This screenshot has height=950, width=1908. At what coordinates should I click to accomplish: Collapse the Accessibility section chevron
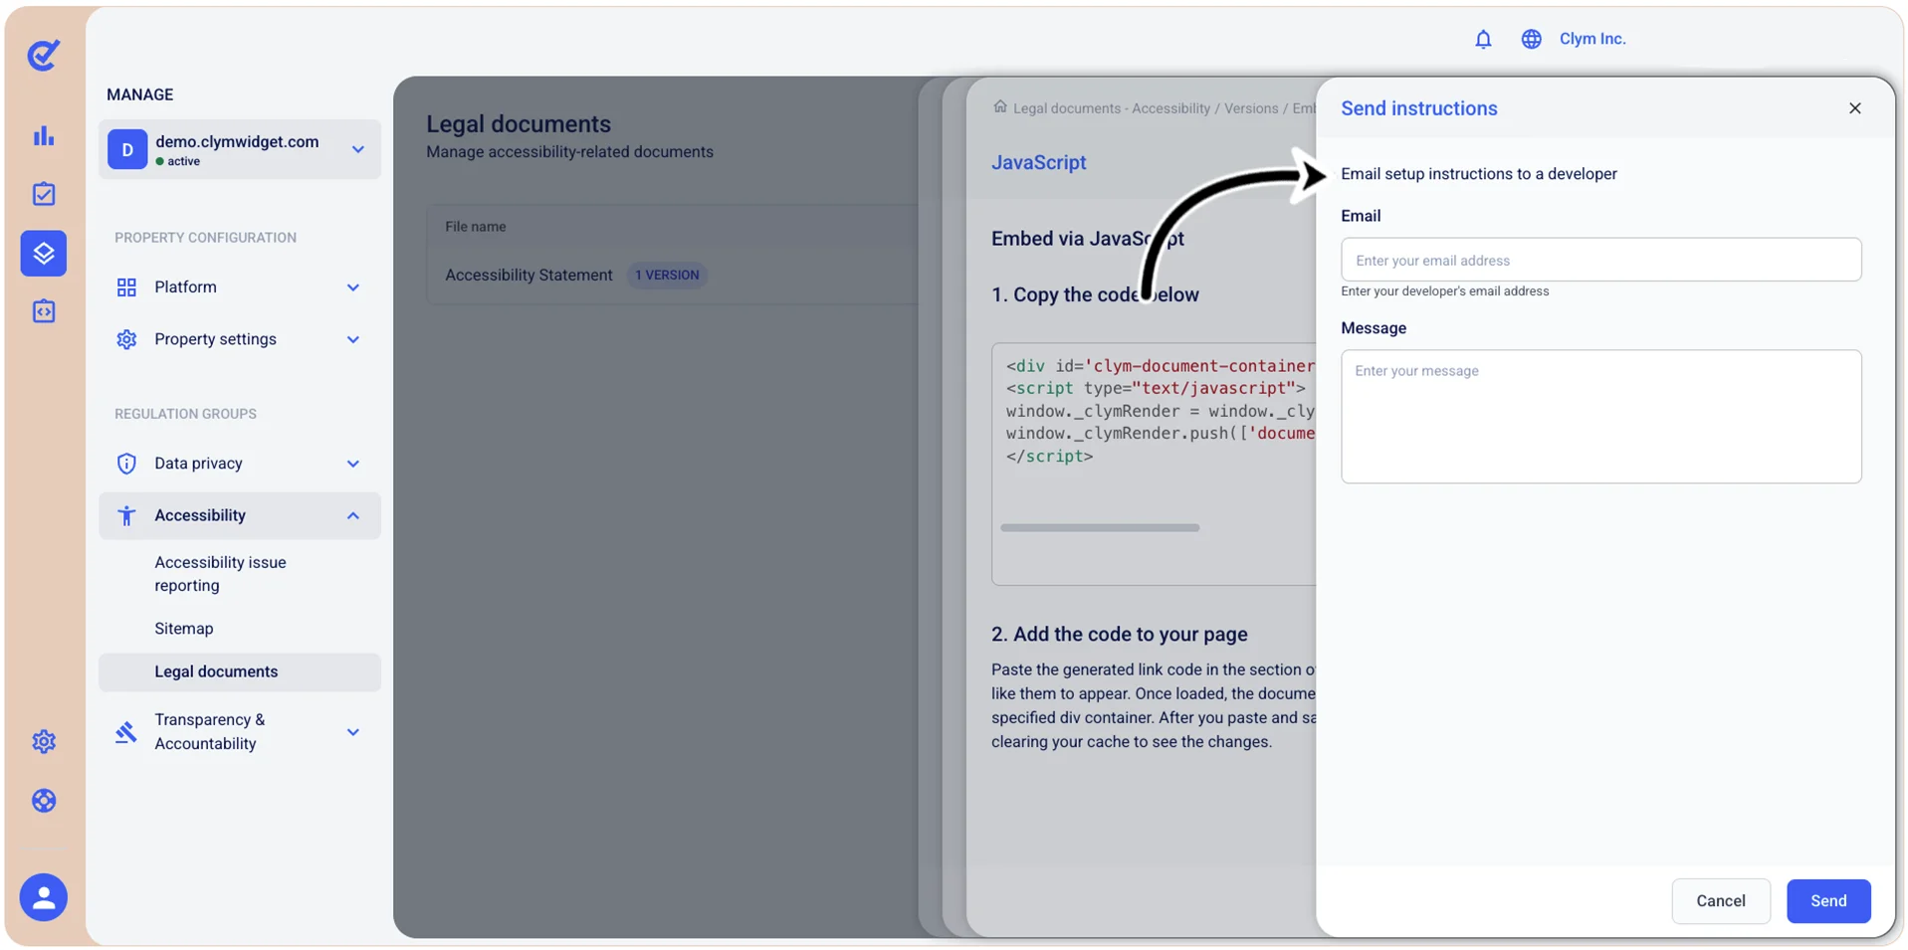point(353,515)
